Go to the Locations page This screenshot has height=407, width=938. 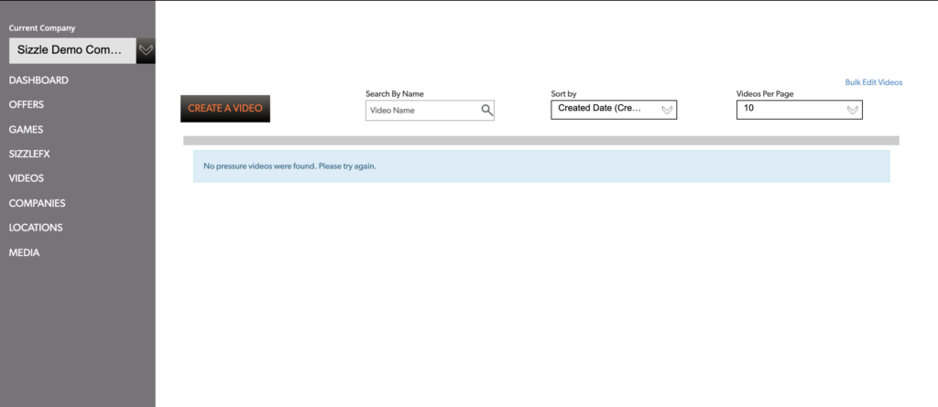[x=36, y=228]
